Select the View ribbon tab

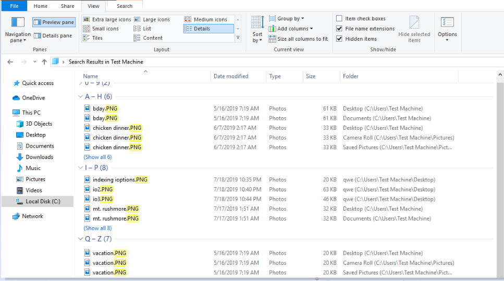(93, 6)
